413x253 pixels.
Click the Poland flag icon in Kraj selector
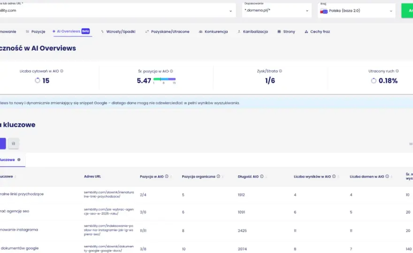point(324,11)
